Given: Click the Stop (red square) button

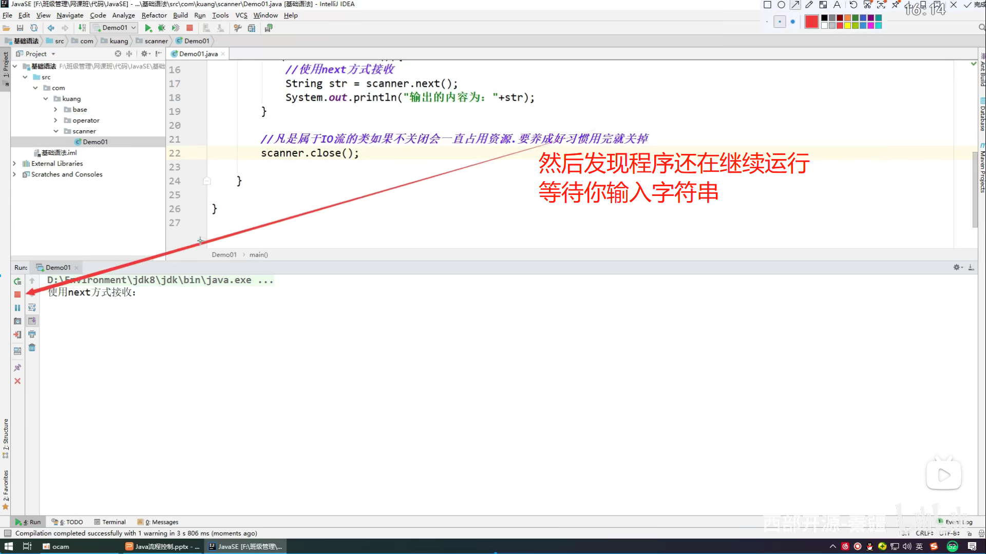Looking at the screenshot, I should [17, 293].
